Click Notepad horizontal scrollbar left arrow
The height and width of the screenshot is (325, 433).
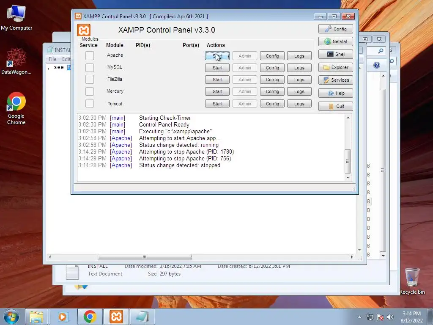pos(50,257)
